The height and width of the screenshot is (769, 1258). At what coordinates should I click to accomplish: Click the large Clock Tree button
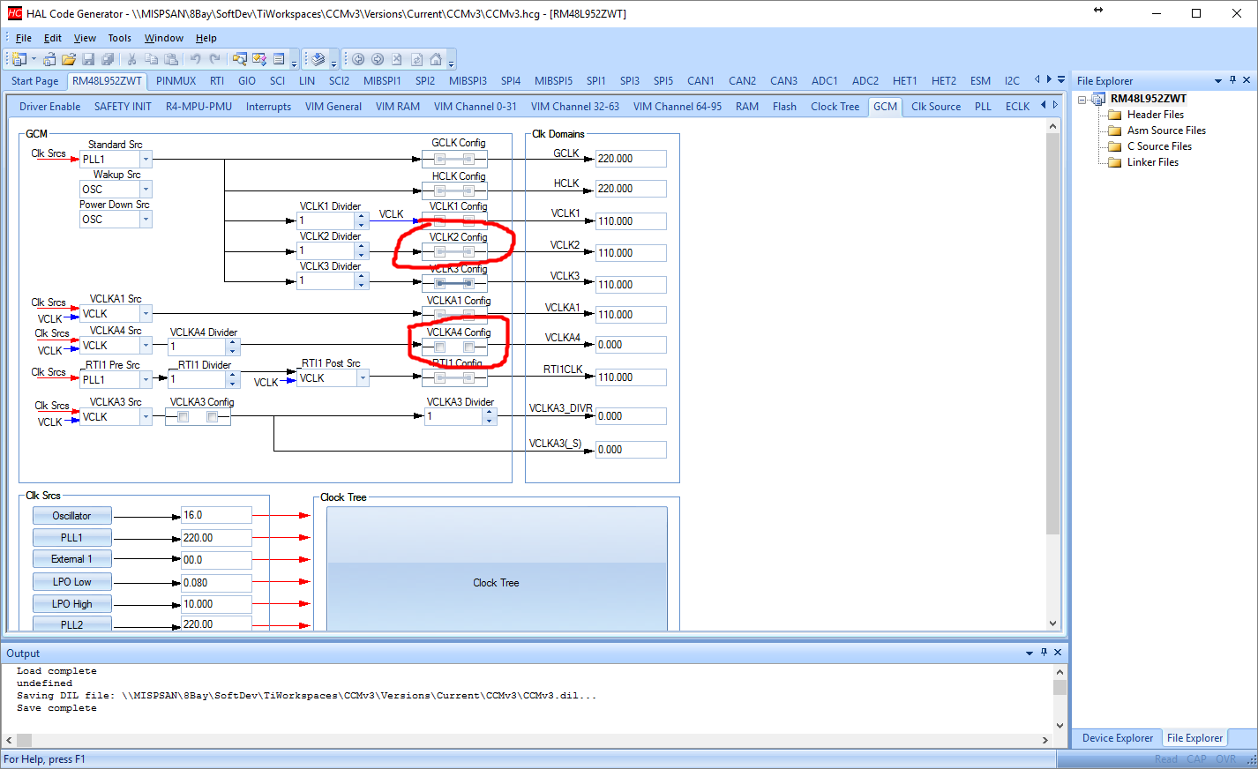pos(497,569)
